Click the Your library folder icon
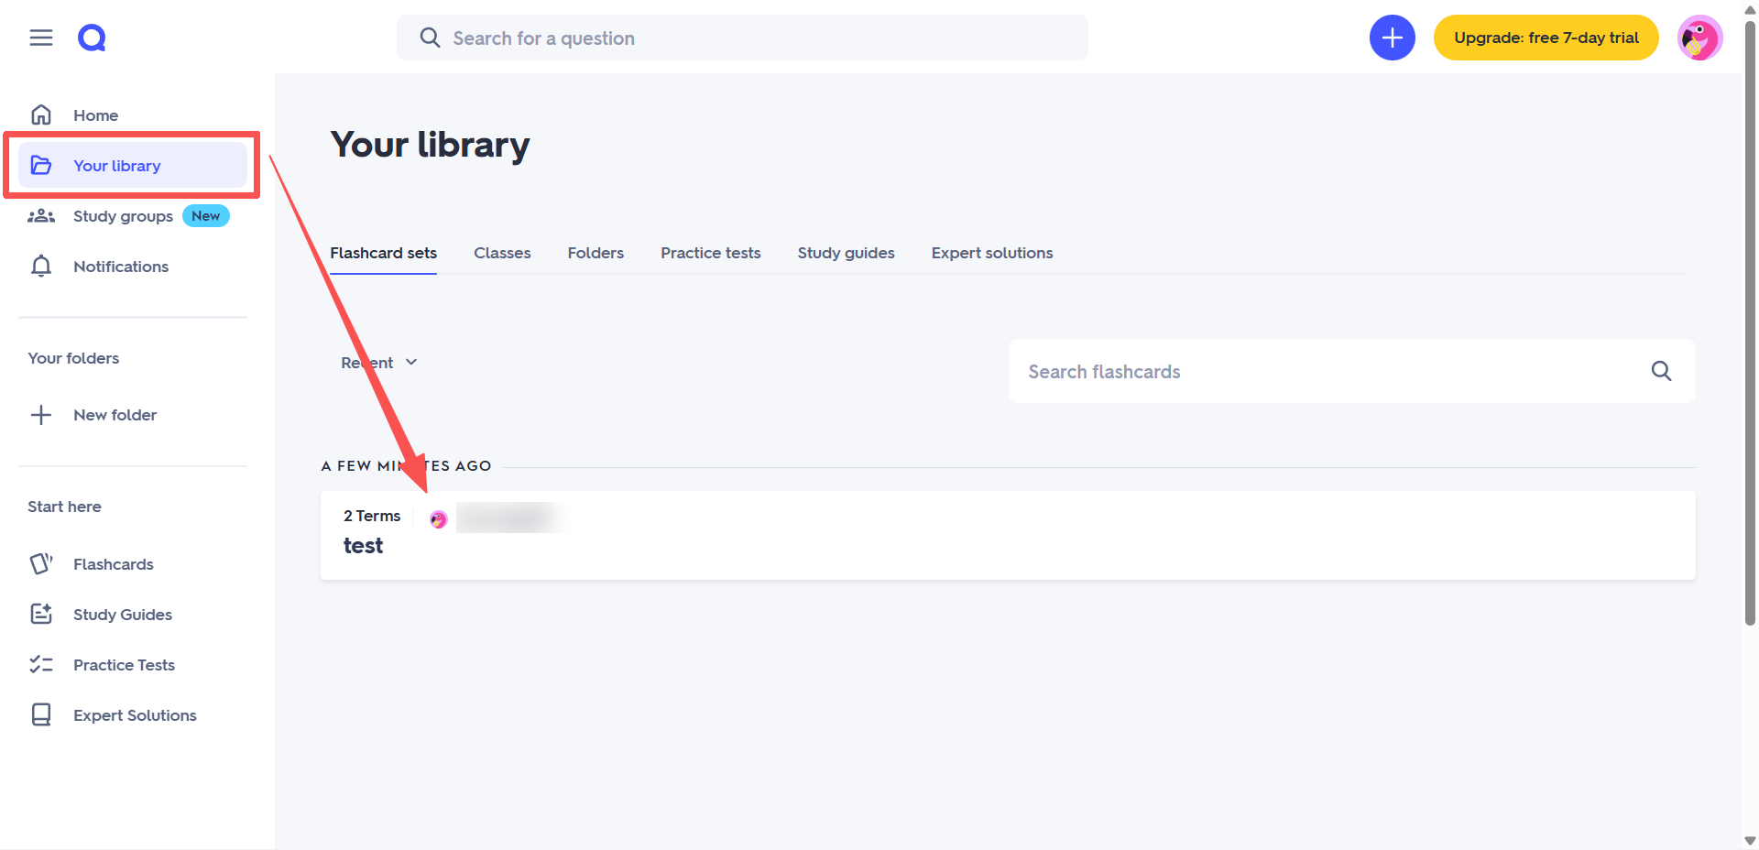This screenshot has width=1759, height=850. pos(41,165)
